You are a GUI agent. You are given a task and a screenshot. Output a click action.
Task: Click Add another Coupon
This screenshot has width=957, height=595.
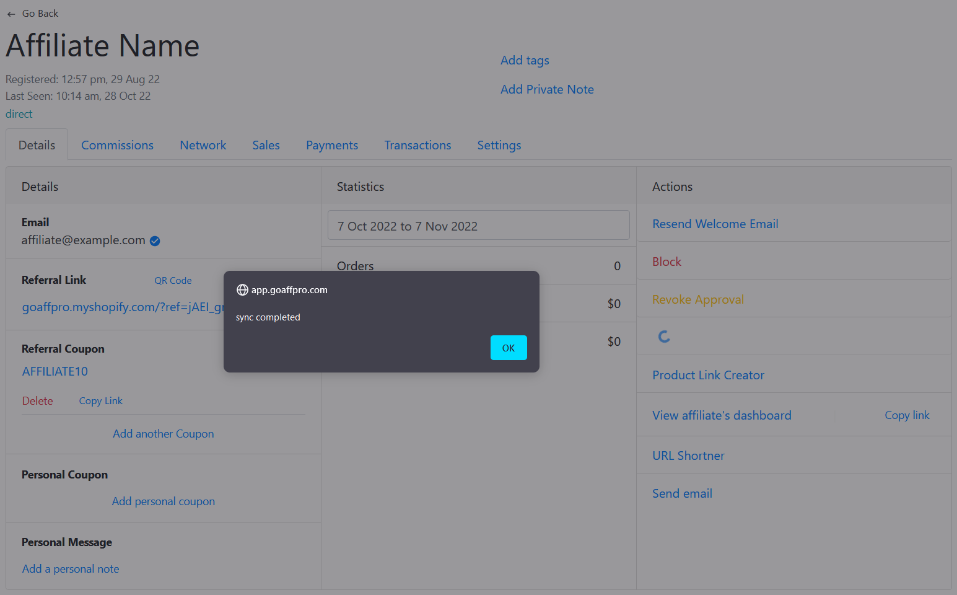click(163, 434)
